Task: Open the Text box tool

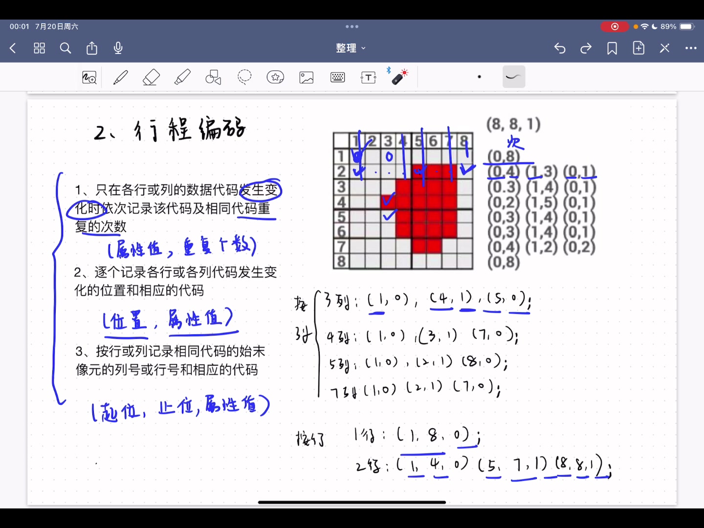Action: (368, 77)
